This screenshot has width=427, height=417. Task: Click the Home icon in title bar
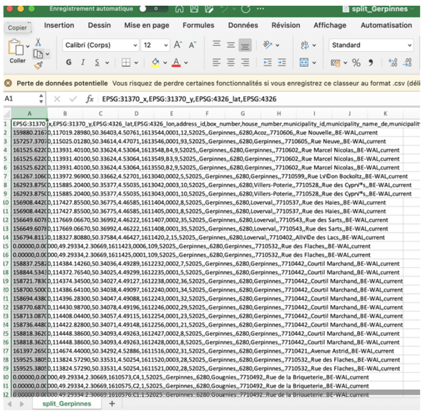[179, 9]
